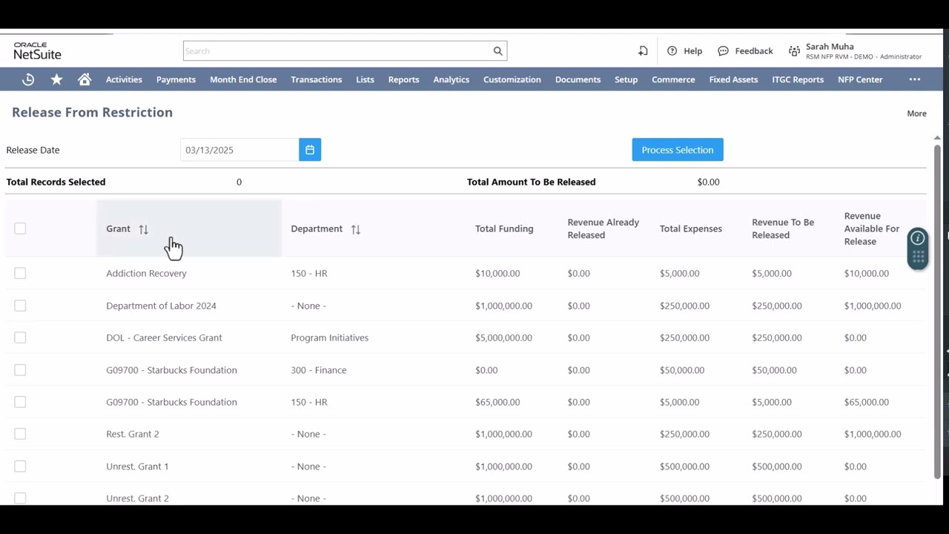Select the DOL - Career Services Grant checkbox
Screen dimensions: 949x534
pyautogui.click(x=20, y=337)
